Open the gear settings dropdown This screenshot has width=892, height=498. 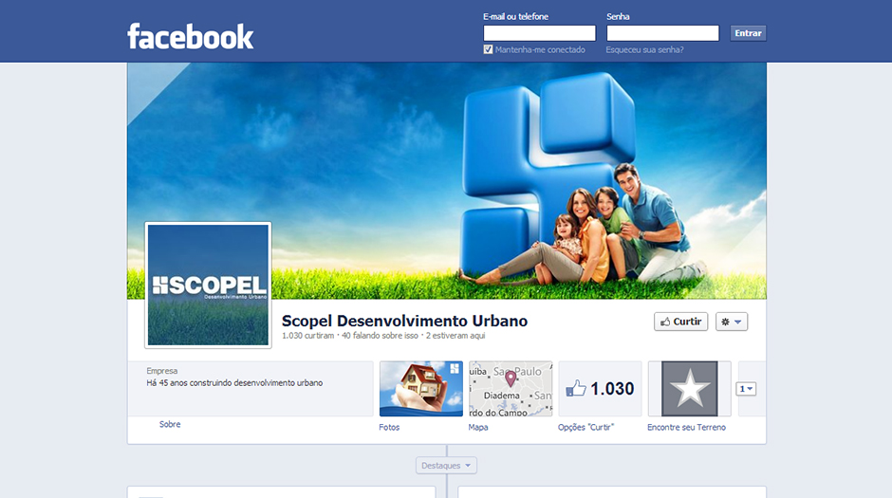point(732,322)
